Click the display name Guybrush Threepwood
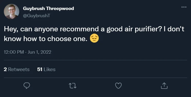 [x=48, y=8]
